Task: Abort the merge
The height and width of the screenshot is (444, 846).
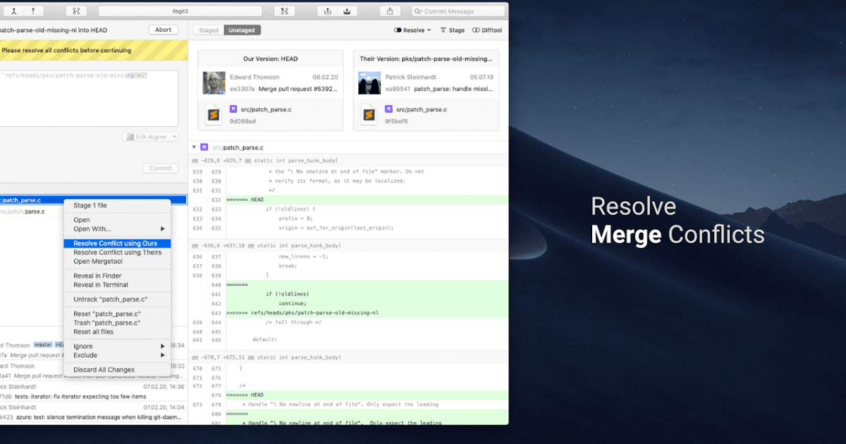Action: pos(164,30)
